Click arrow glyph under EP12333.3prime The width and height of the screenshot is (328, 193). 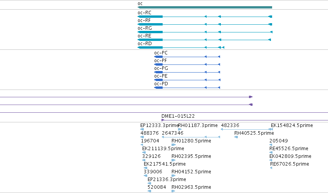(142, 129)
